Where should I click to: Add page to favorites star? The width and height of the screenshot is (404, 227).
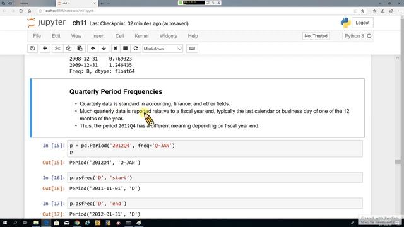click(x=362, y=11)
